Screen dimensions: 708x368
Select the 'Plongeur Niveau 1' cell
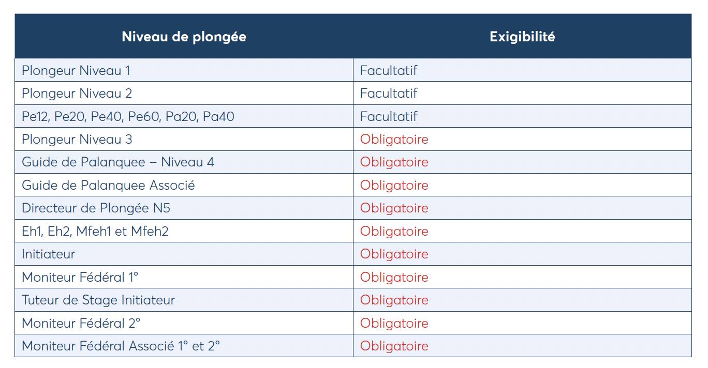[184, 70]
